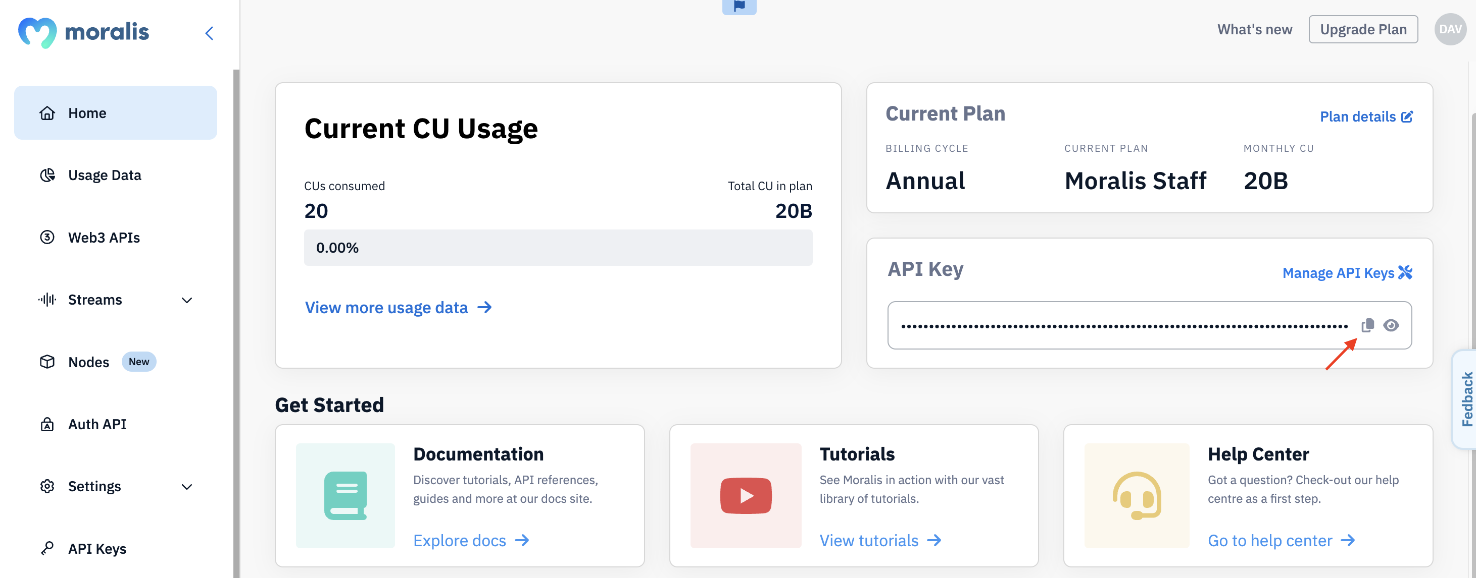1476x578 pixels.
Task: Open Manage API Keys link
Action: coord(1338,272)
